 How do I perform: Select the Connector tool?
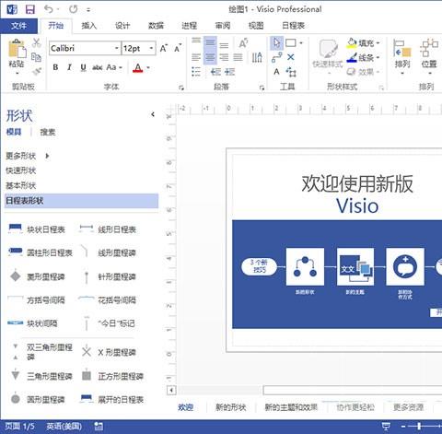[276, 57]
